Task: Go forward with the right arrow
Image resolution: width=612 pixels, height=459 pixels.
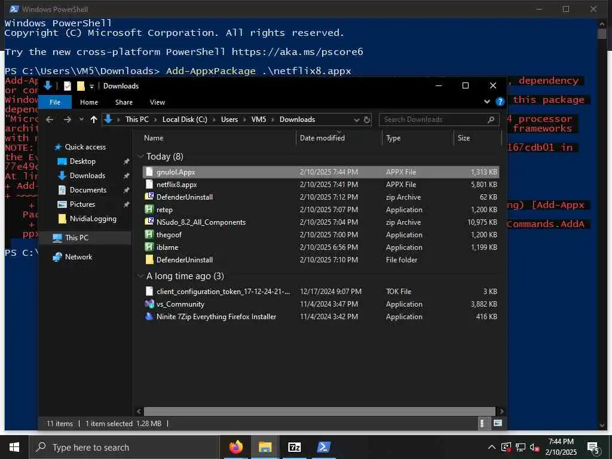Action: pyautogui.click(x=67, y=120)
